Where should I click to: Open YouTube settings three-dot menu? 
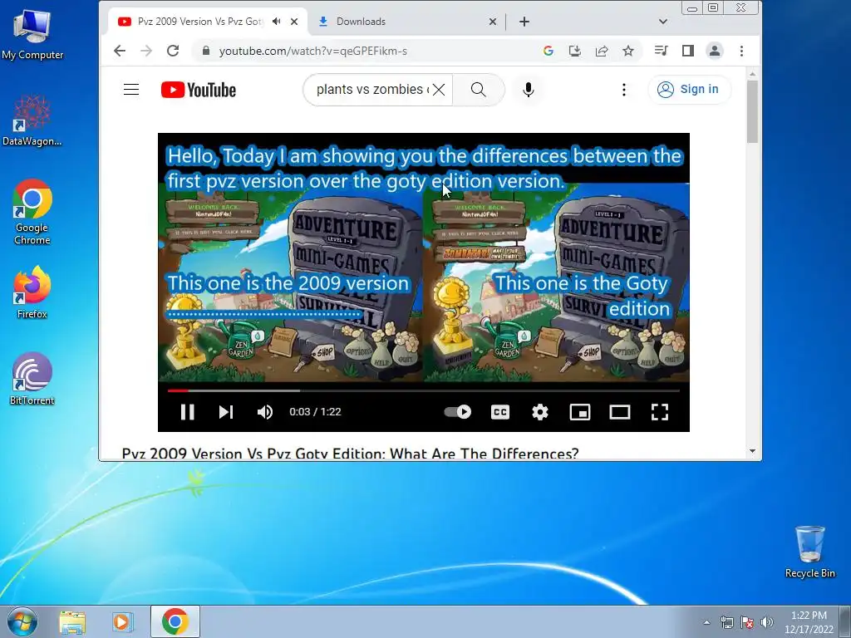pyautogui.click(x=624, y=90)
